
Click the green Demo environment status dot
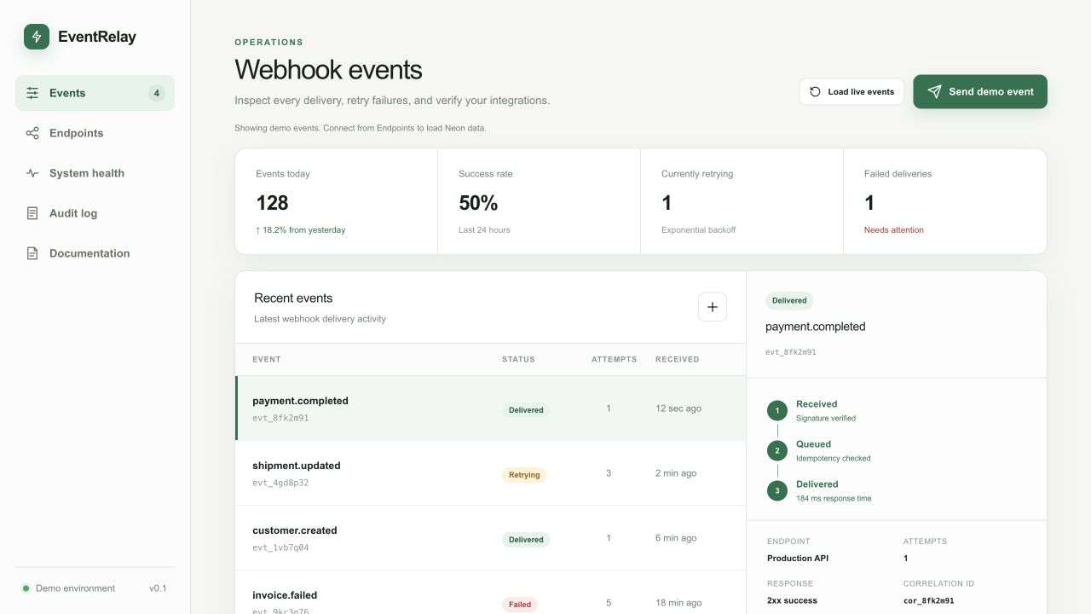pos(26,588)
